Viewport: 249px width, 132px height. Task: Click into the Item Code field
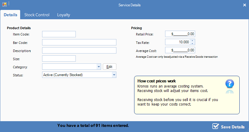coord(59,34)
